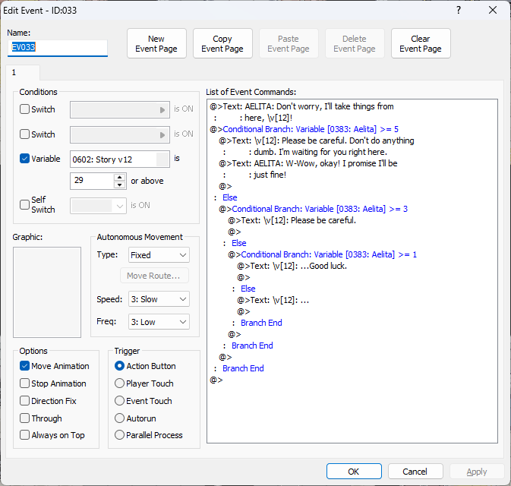511x486 pixels.
Task: Enable the second Switch condition checkbox
Action: pyautogui.click(x=25, y=134)
